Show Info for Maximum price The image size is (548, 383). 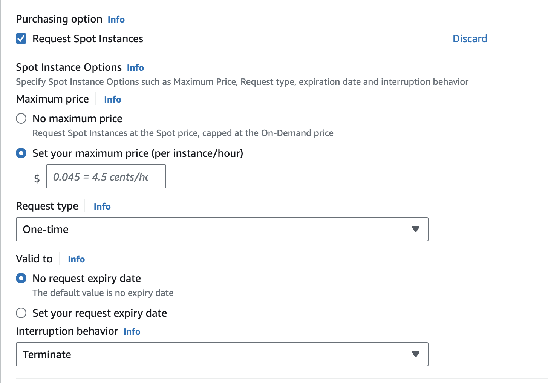(x=112, y=100)
